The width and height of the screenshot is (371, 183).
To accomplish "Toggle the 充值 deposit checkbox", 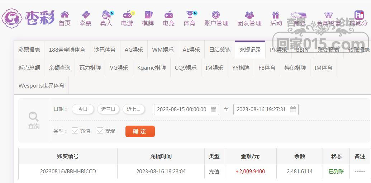I will coord(75,131).
